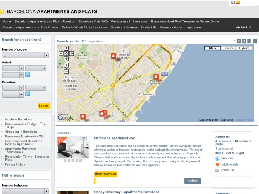Open the Departure calendar picker
Screen dimensions: 259x194
pyautogui.click(x=27, y=94)
